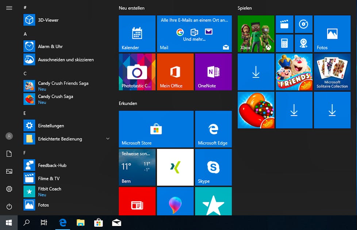The height and width of the screenshot is (230, 357).
Task: Open the user account icon on left rail
Action: tap(9, 136)
